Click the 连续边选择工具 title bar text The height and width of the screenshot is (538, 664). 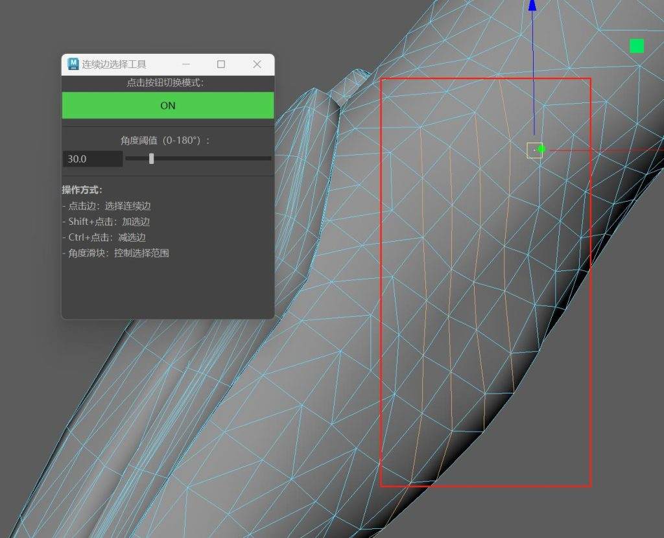click(114, 64)
